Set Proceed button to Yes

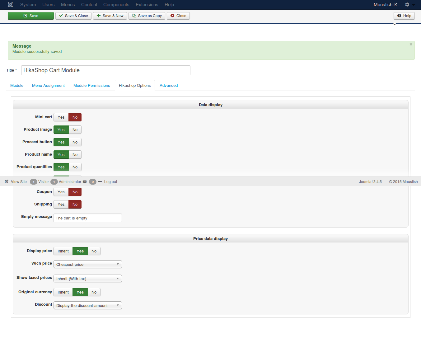[61, 142]
